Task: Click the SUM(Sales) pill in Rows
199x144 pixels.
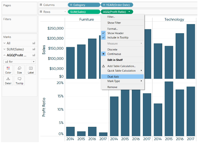Action: [x=84, y=12]
